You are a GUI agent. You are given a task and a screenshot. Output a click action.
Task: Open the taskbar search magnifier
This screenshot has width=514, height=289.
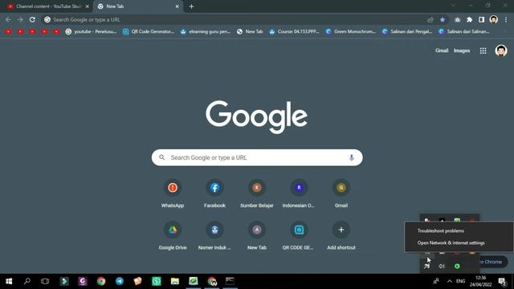pos(27,281)
